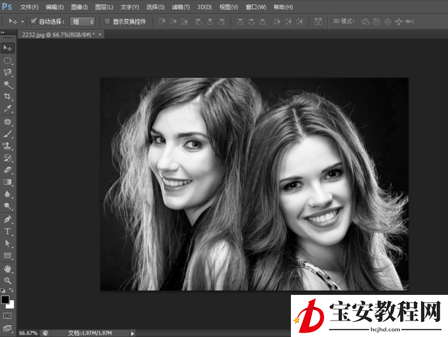Distribute left edges button
448x337 pixels.
[x=277, y=21]
